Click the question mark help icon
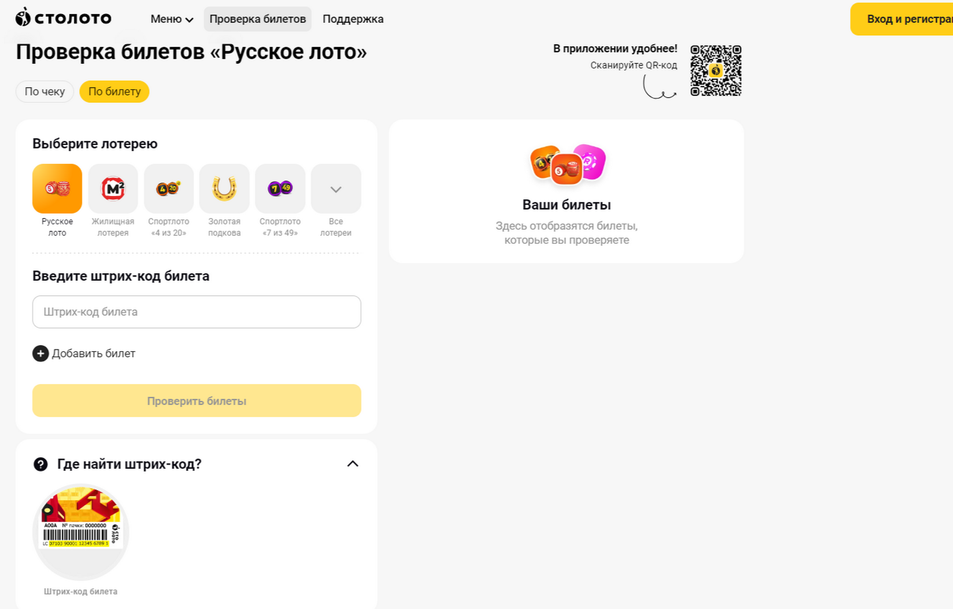953x609 pixels. (41, 464)
